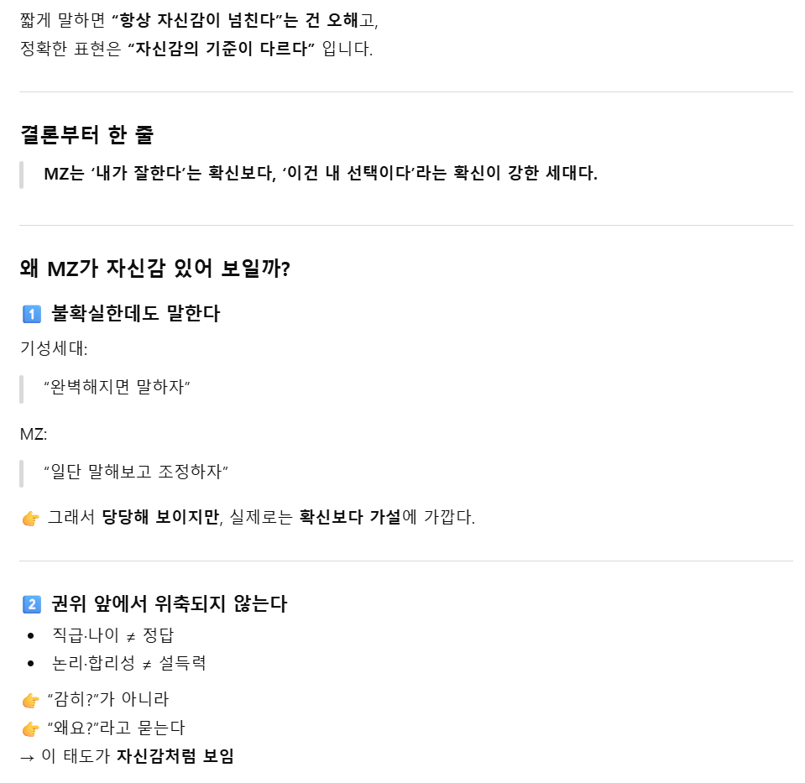Click pointing hand emoji before '감히?'
The width and height of the screenshot is (805, 783).
click(x=31, y=700)
